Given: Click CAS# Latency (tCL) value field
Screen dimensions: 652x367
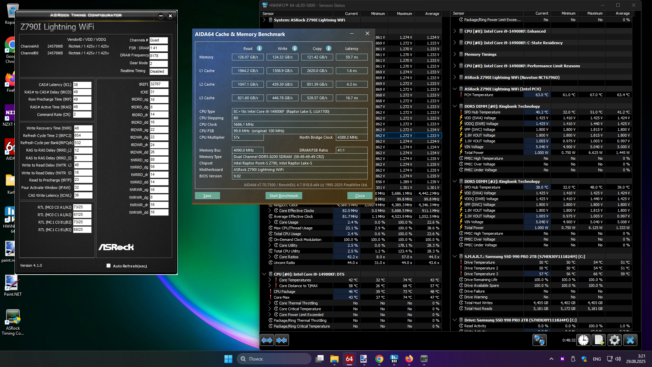Looking at the screenshot, I should click(x=82, y=85).
